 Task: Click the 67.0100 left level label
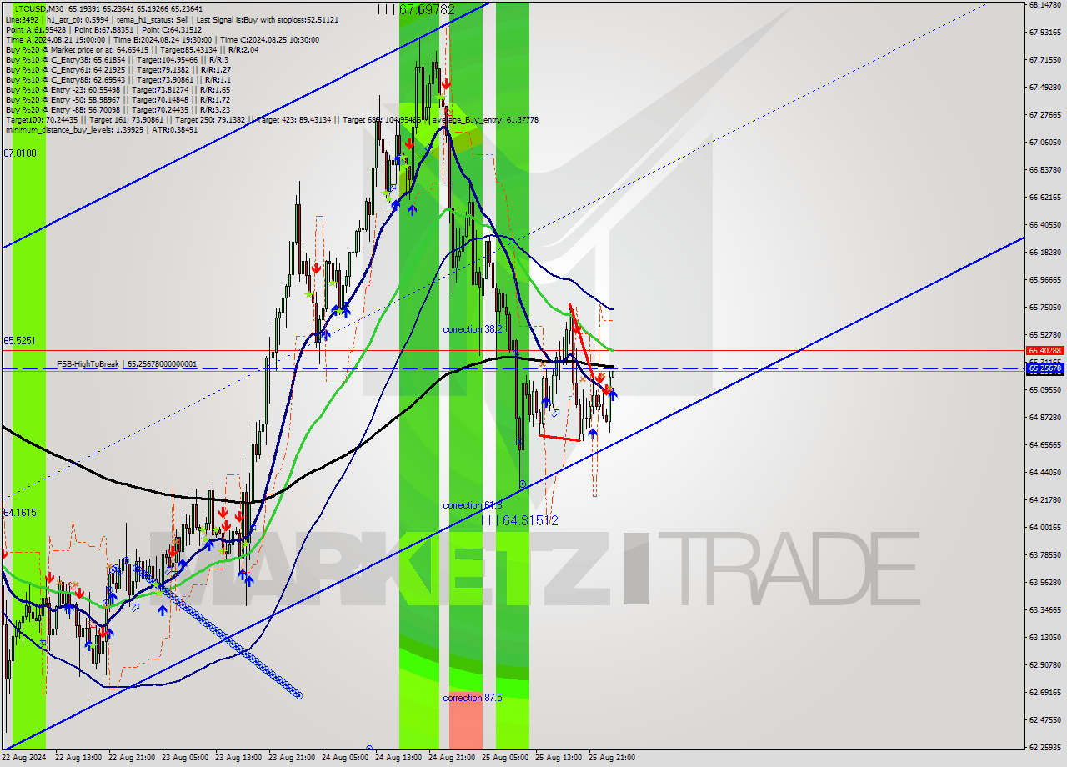click(x=20, y=153)
